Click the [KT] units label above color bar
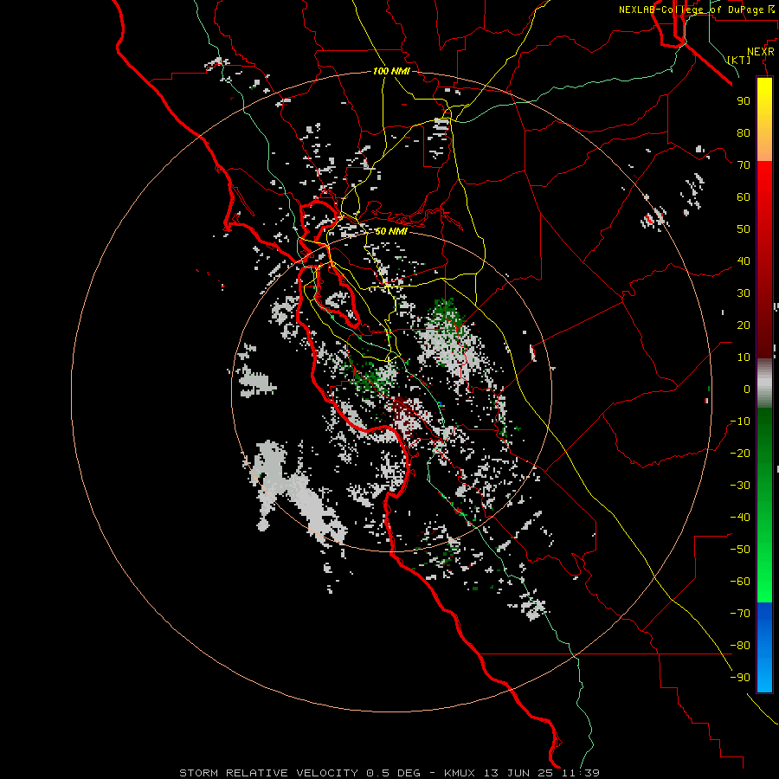Image resolution: width=779 pixels, height=779 pixels. point(739,60)
